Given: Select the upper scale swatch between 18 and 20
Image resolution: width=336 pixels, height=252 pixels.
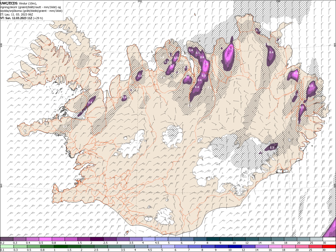Looking at the screenshot, I should click(x=290, y=239).
